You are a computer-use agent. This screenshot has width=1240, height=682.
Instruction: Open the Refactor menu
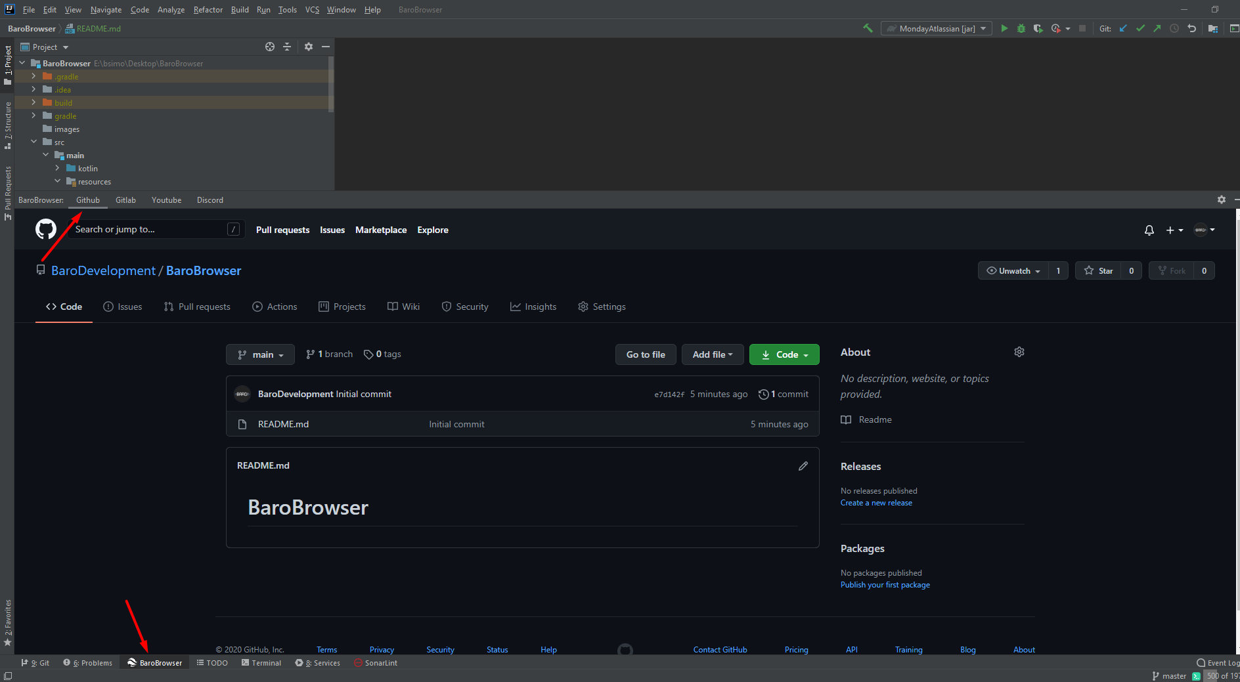[x=208, y=10]
